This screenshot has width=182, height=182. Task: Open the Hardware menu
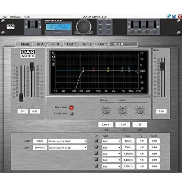(15, 17)
